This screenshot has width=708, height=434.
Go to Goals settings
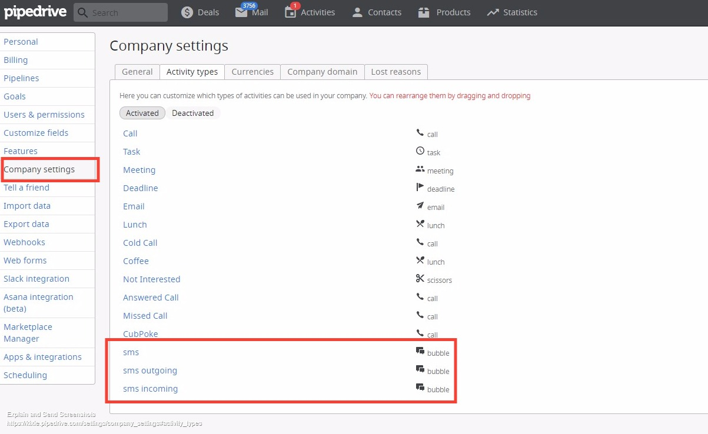pyautogui.click(x=15, y=96)
